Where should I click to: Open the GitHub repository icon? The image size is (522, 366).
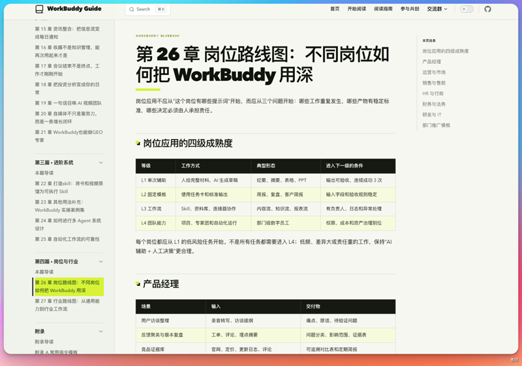[487, 9]
